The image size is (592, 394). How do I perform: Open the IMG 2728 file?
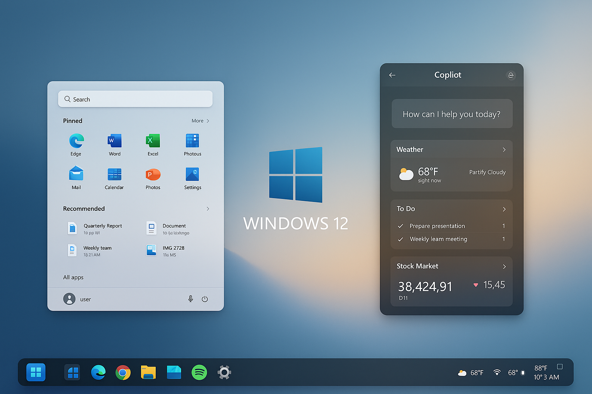[x=166, y=251]
